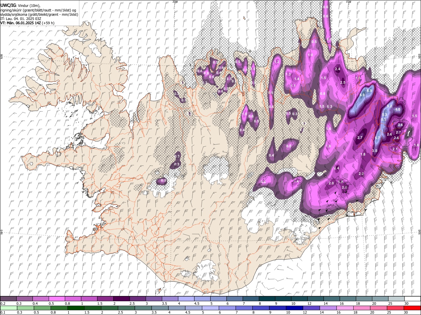This screenshot has width=421, height=315.
Task: Select the VT: Mán. 06.01.2025 14Z line
Action: 27,23
